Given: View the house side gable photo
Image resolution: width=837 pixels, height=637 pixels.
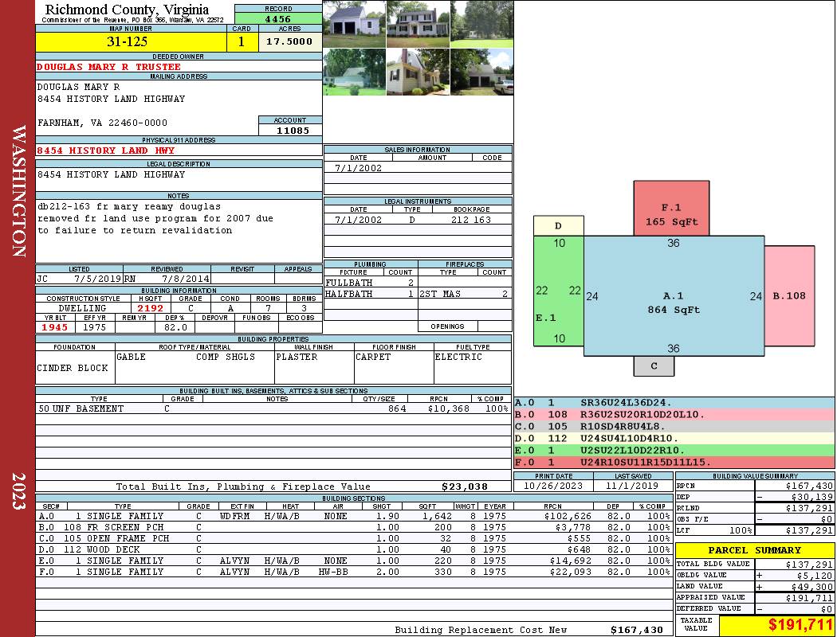Looking at the screenshot, I should (x=418, y=72).
